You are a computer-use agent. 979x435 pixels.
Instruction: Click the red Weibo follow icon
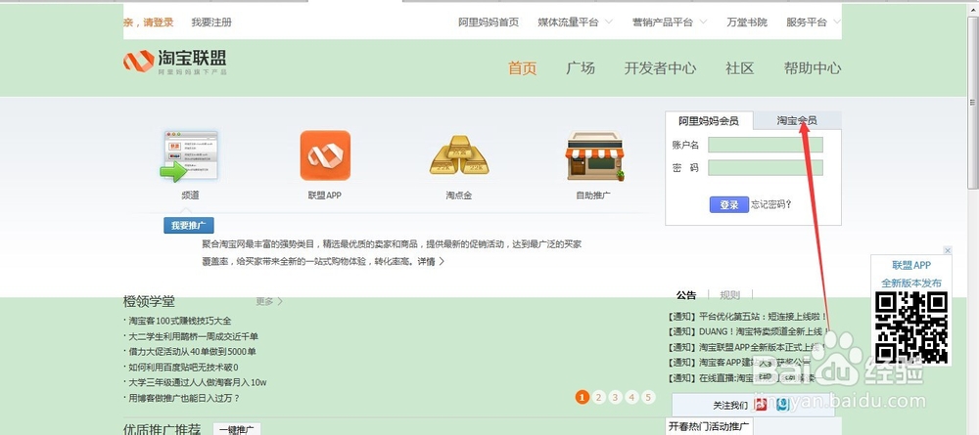click(761, 405)
